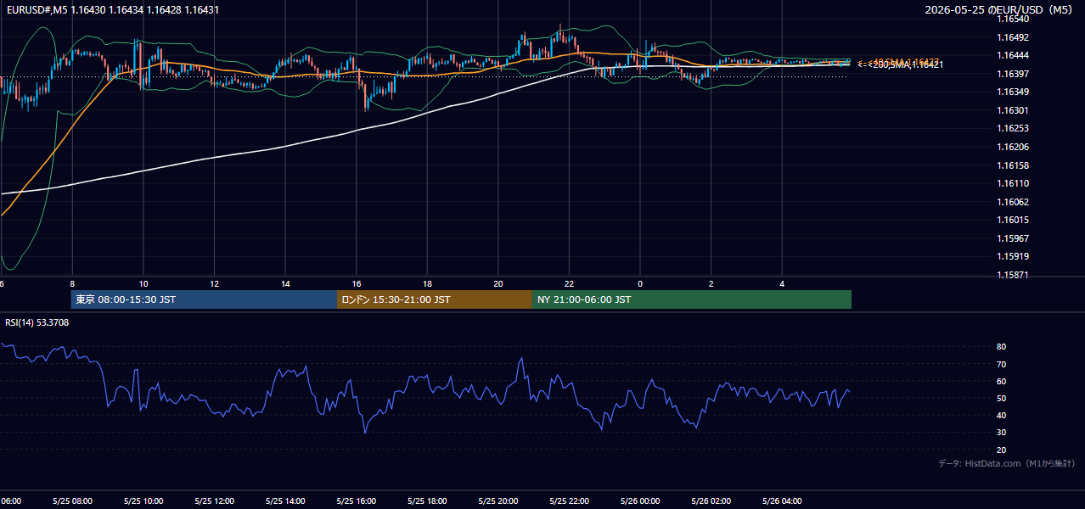Click RSI scale label 30
Image resolution: width=1085 pixels, height=509 pixels.
tap(1001, 433)
